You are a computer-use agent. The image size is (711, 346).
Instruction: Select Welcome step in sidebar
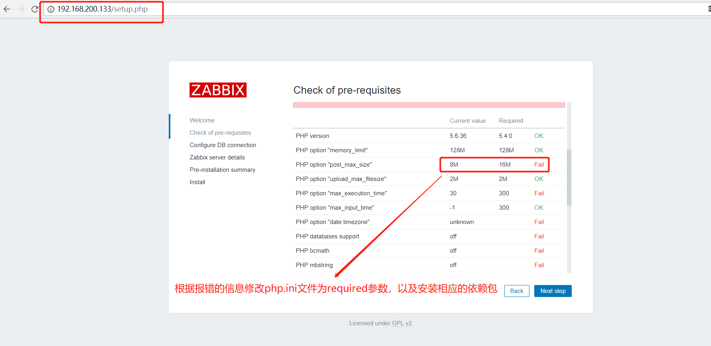pyautogui.click(x=202, y=120)
